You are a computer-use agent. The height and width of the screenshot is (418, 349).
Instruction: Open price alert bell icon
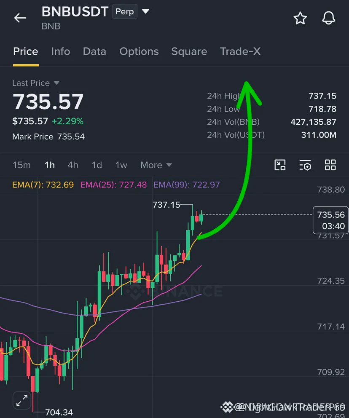click(x=328, y=18)
